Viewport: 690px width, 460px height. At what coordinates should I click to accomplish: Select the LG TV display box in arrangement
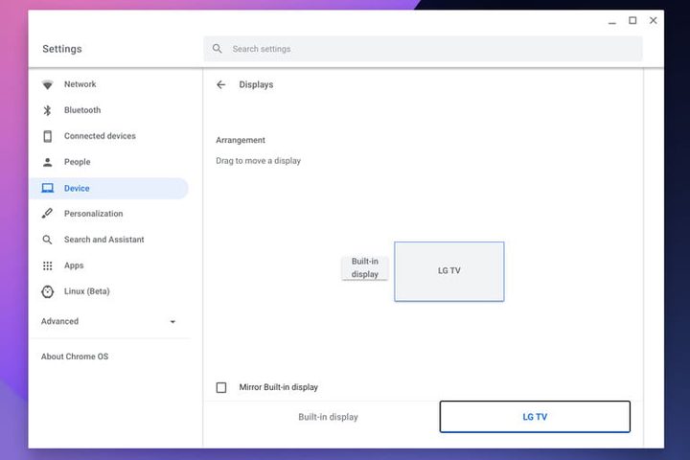point(449,271)
